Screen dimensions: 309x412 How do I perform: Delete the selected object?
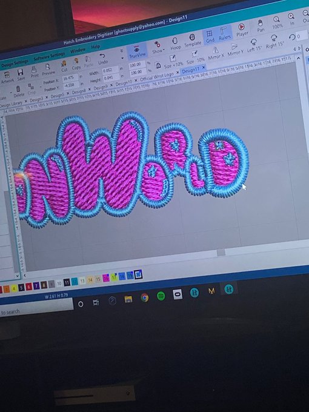point(18,89)
